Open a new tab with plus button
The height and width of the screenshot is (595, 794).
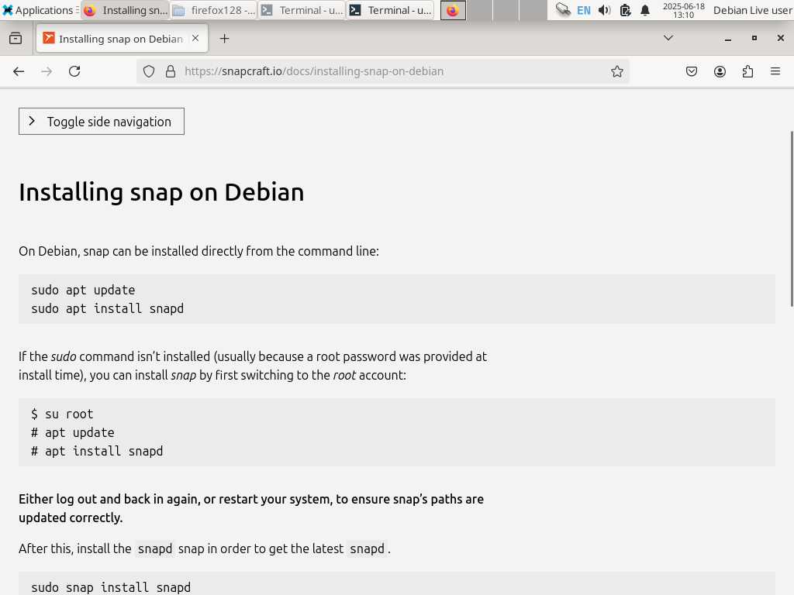click(x=224, y=39)
